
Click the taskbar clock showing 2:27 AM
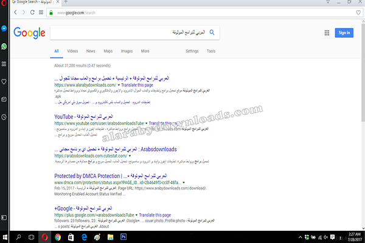(x=355, y=237)
